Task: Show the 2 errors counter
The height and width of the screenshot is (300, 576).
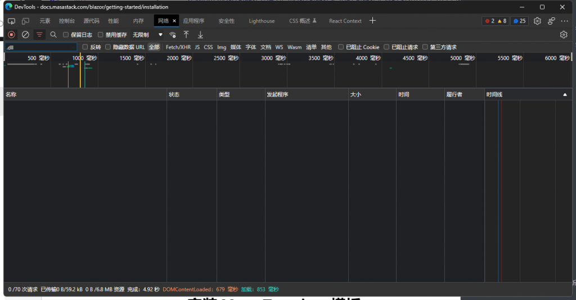Action: 490,21
